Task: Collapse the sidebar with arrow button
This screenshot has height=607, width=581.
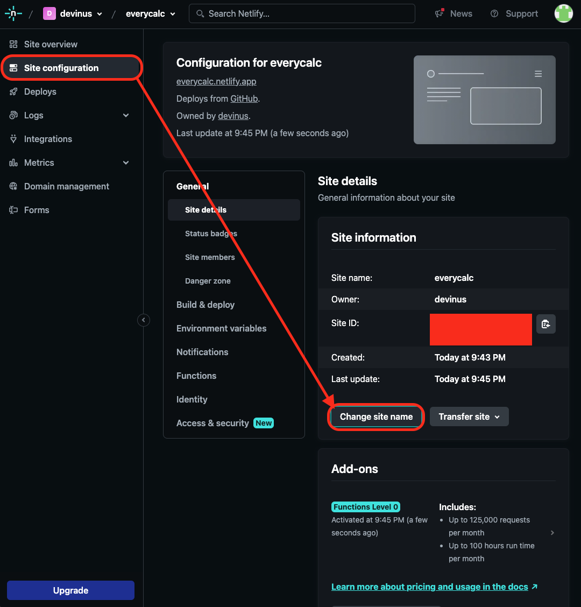Action: click(x=144, y=320)
